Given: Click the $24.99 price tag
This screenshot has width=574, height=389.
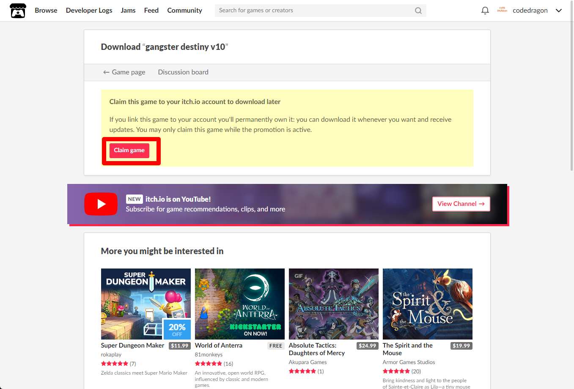Looking at the screenshot, I should click(368, 346).
